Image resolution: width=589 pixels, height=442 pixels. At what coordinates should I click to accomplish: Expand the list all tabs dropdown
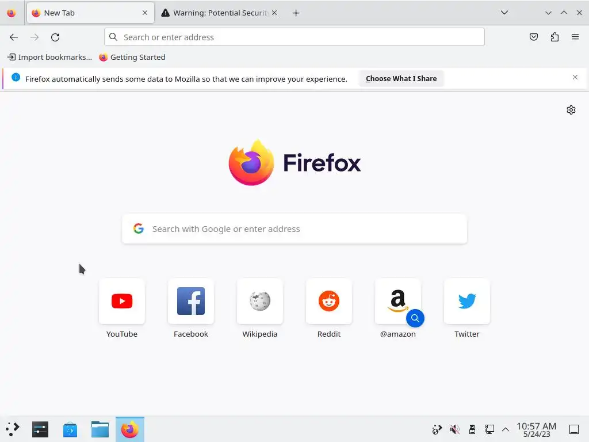coord(504,13)
